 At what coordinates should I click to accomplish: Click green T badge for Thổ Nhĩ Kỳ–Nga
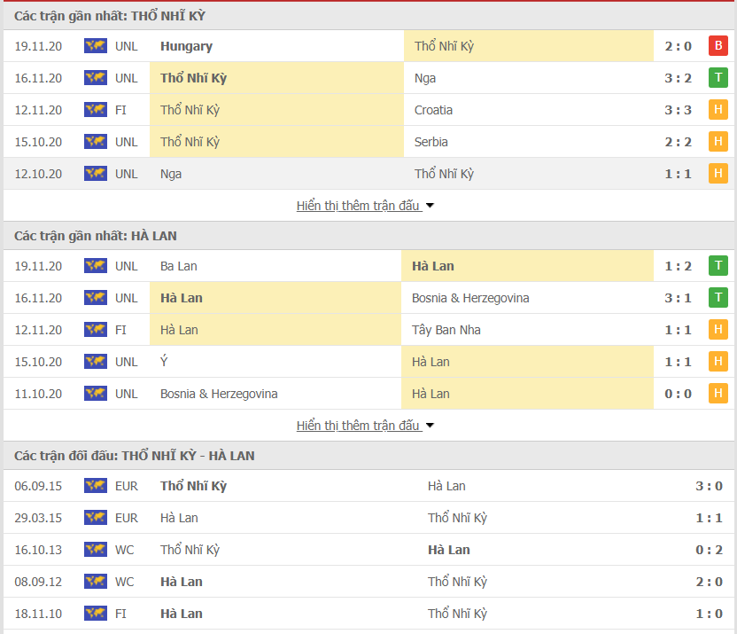tap(718, 78)
